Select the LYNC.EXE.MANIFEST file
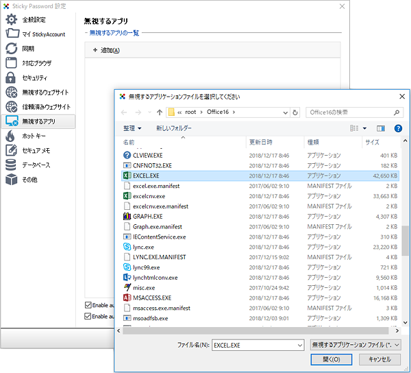 point(260,257)
